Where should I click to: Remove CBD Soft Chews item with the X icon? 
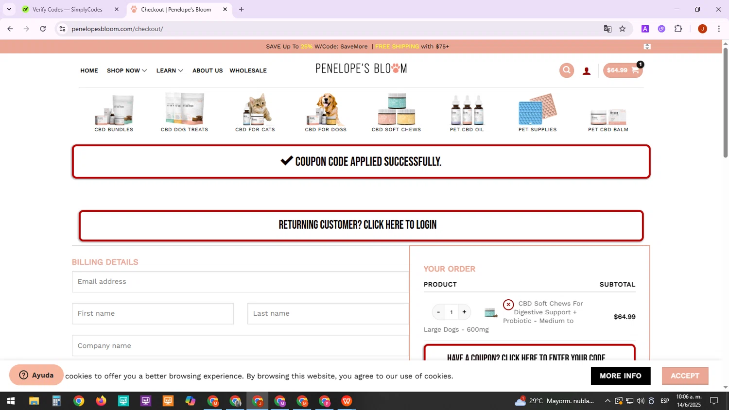(508, 305)
